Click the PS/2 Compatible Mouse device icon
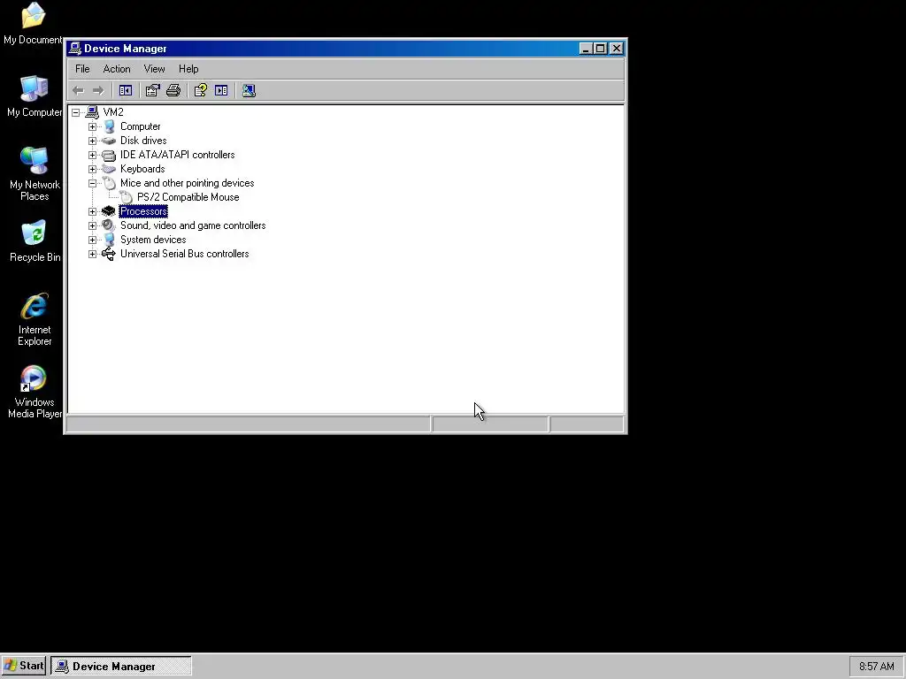The image size is (906, 679). 126,197
